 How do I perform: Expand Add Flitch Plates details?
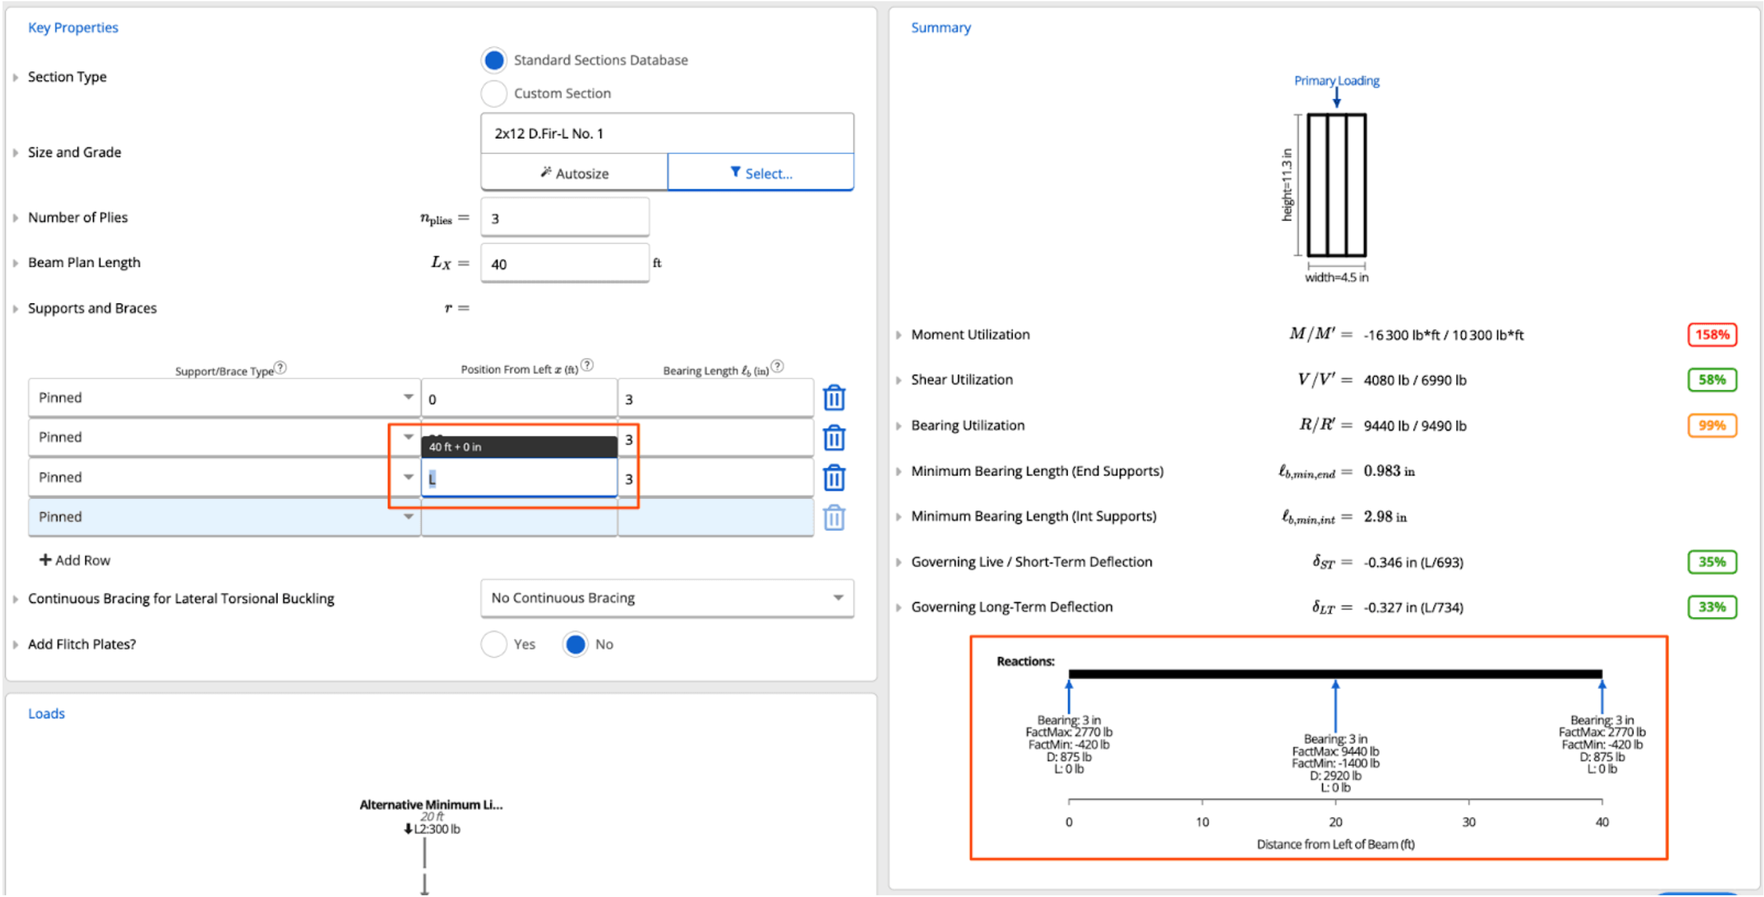pyautogui.click(x=16, y=645)
